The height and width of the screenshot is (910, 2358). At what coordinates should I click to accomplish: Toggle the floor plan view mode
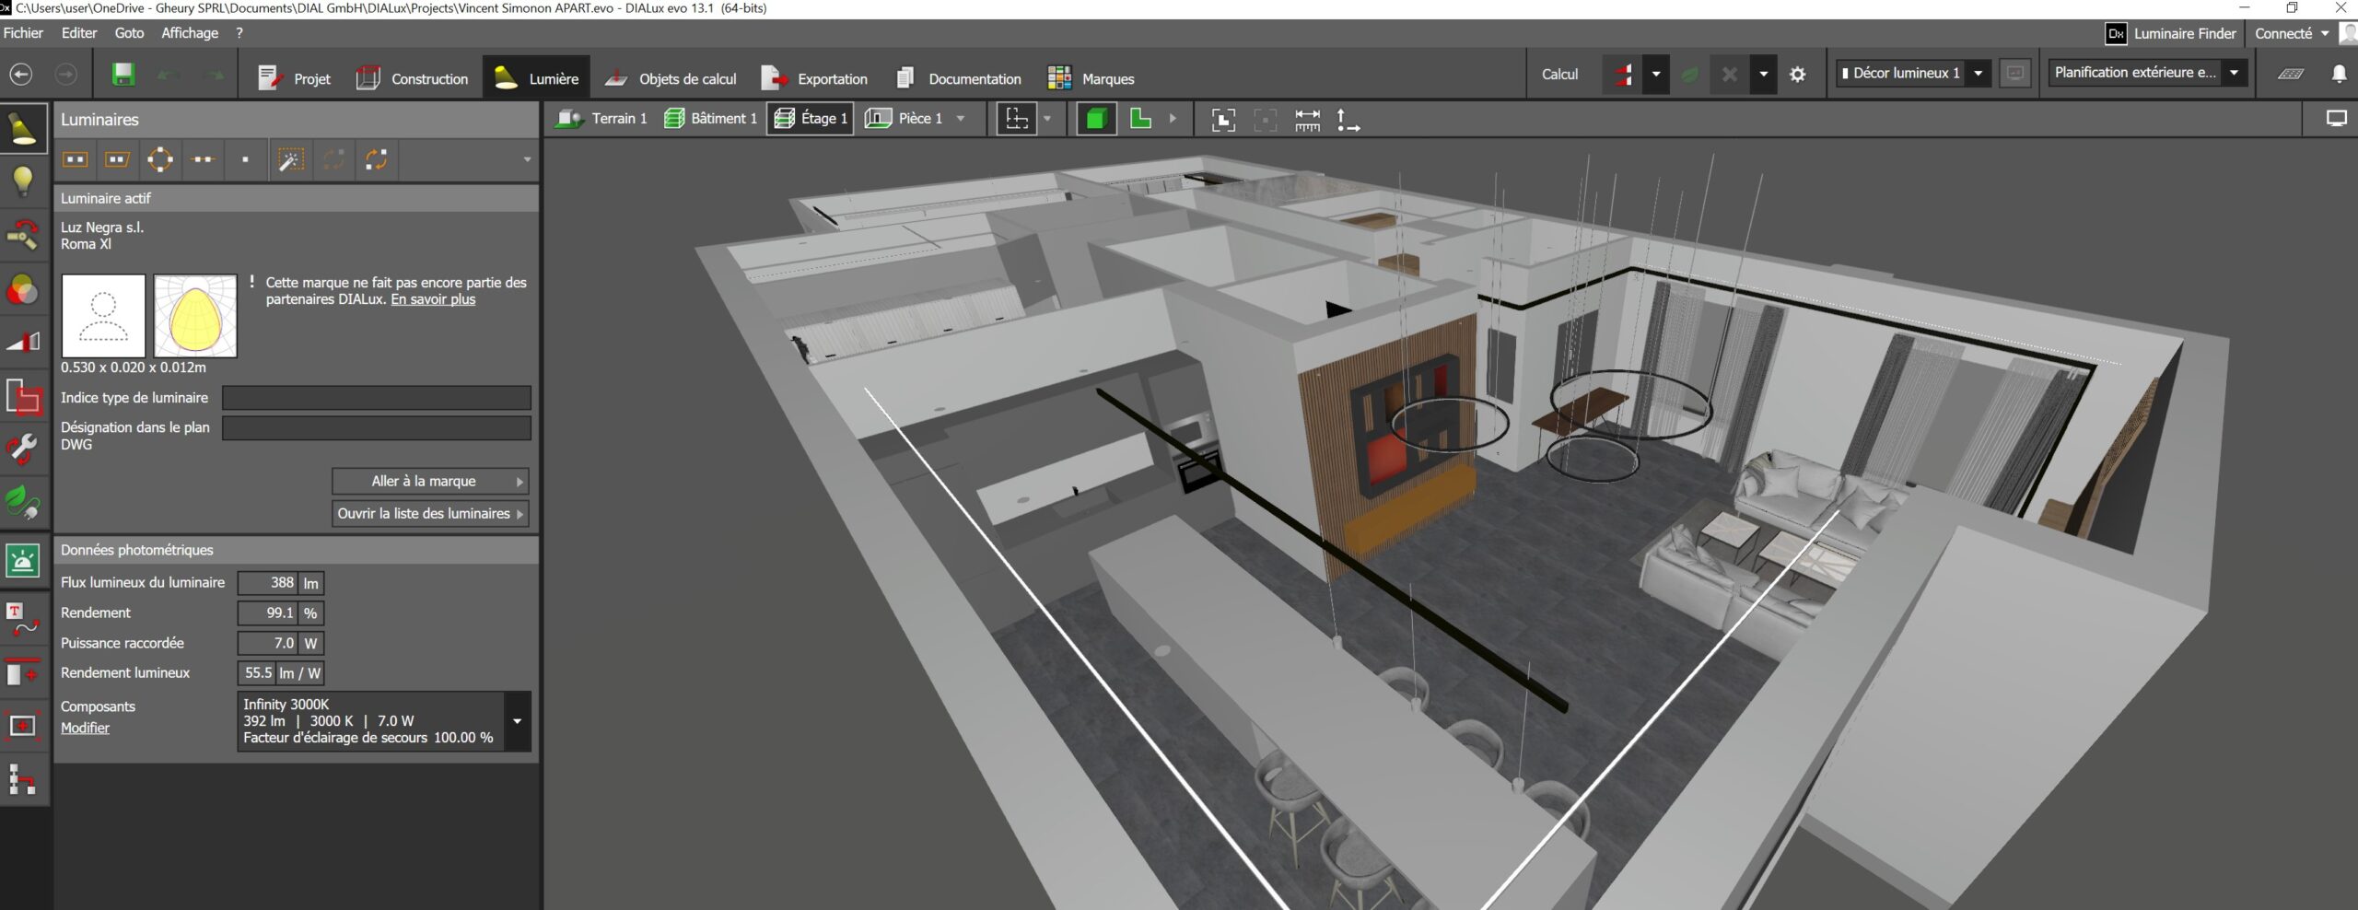point(1140,119)
